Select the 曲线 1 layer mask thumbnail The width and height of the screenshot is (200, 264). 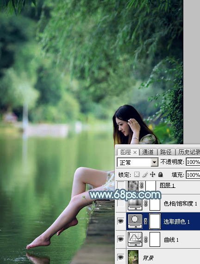(x=155, y=239)
